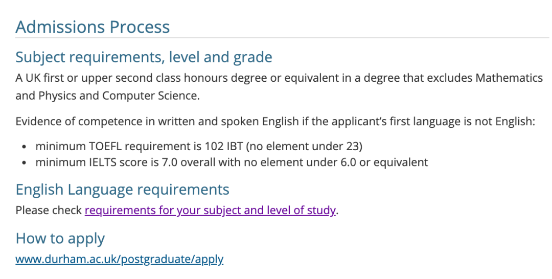The width and height of the screenshot is (552, 279).
Task: Click the Please check text
Action: pyautogui.click(x=49, y=211)
